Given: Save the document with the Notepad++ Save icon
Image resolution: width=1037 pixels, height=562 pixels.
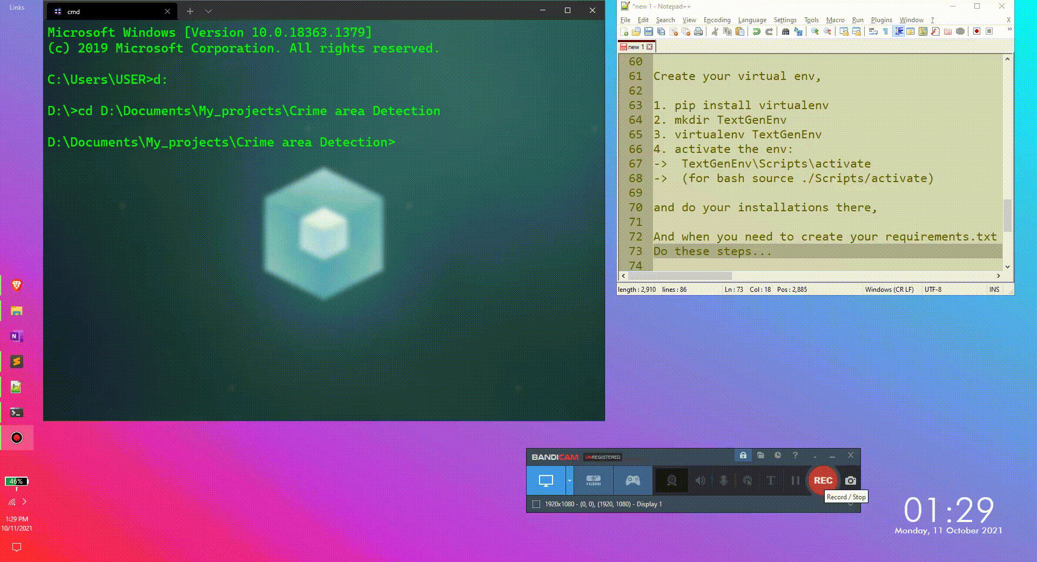Looking at the screenshot, I should coord(649,32).
